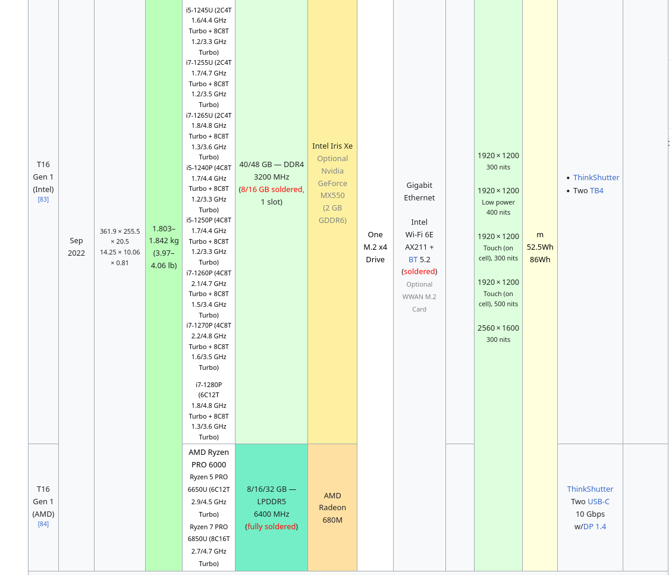Image resolution: width=672 pixels, height=575 pixels.
Task: Open the TB4 link
Action: pyautogui.click(x=596, y=191)
